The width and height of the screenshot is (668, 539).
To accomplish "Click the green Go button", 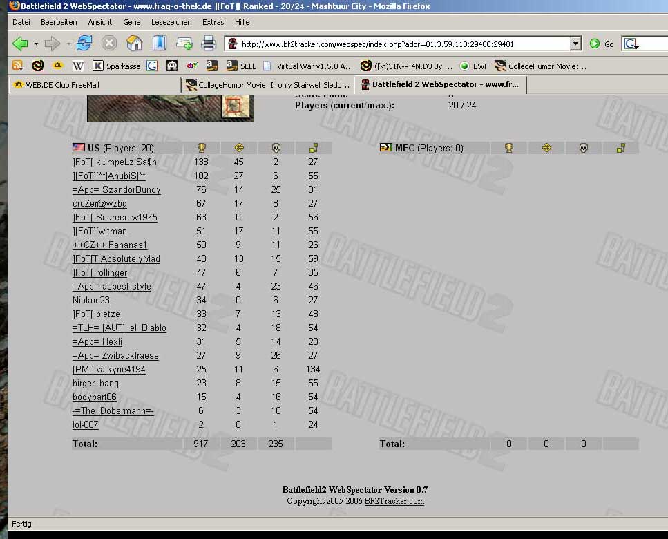I will click(602, 44).
